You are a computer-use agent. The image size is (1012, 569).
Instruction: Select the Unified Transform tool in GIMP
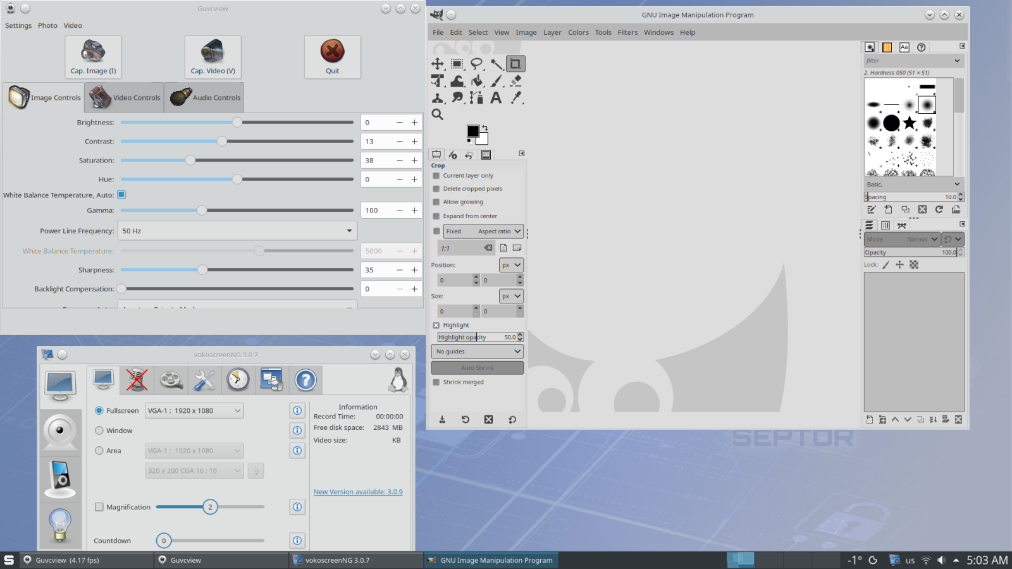click(438, 81)
